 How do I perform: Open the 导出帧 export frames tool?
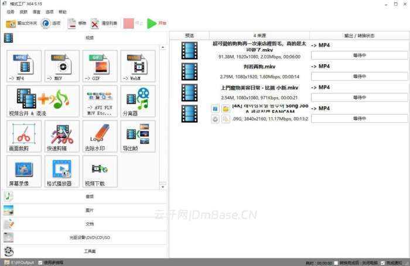[138, 136]
